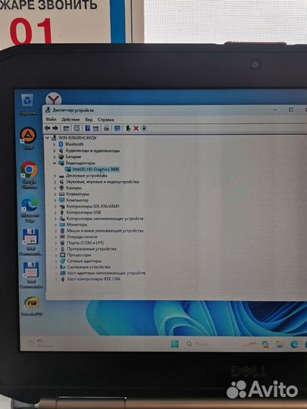The width and height of the screenshot is (307, 409).
Task: Open the AIMP desktop shortcut
Action: click(x=29, y=139)
